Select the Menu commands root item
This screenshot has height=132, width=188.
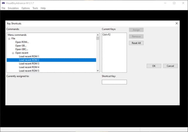[17, 35]
